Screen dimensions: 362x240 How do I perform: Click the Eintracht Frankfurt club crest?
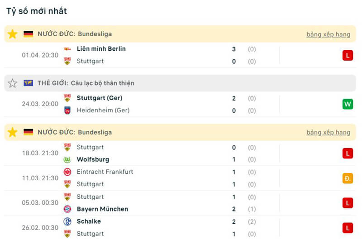click(x=67, y=172)
